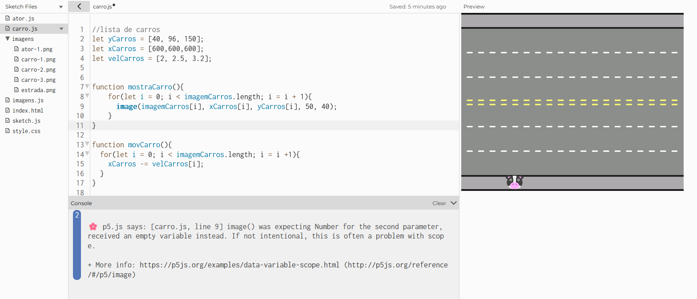
Task: Click the error count badge in the console
Action: (77, 215)
